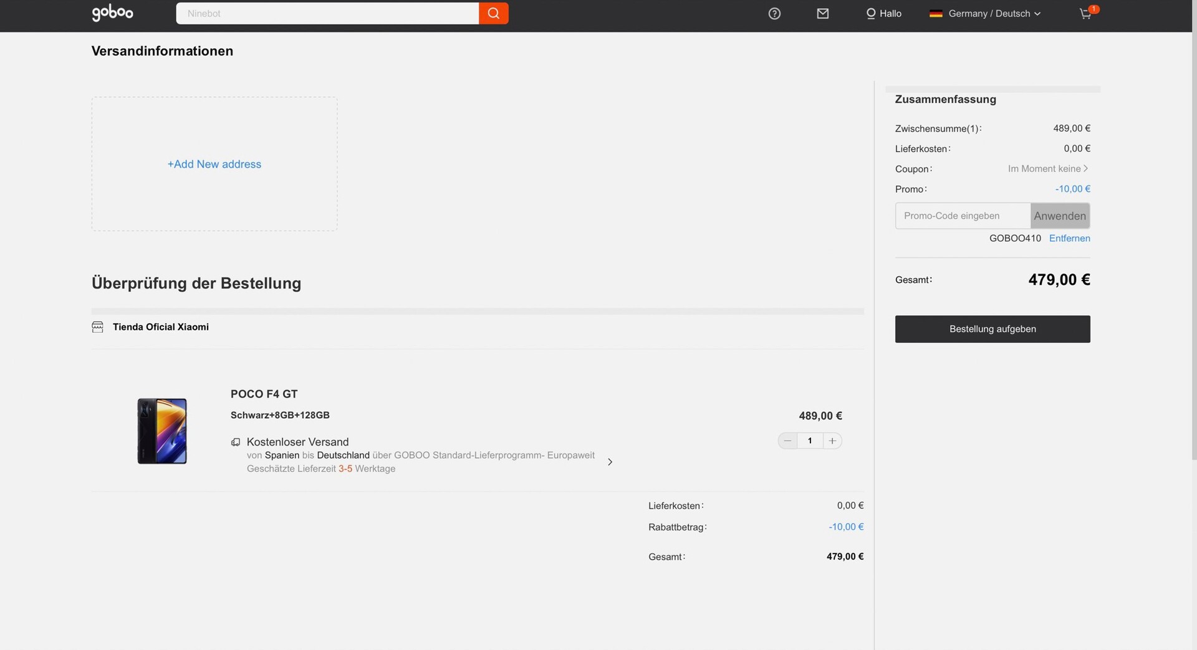The image size is (1197, 650).
Task: Click the summary total '479,00 €' in Zusammenfassung
Action: (x=1059, y=280)
